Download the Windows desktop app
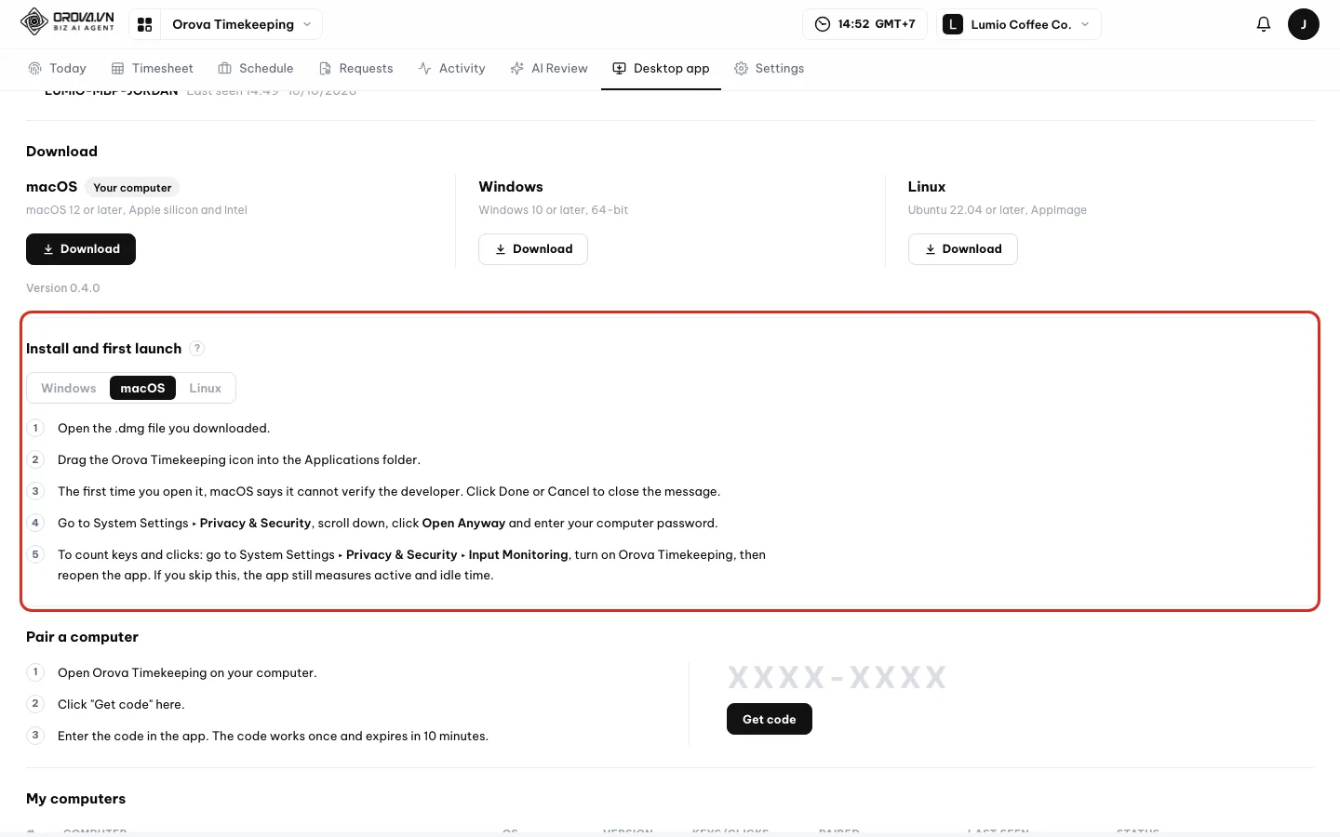Screen dimensions: 1340x837 tap(533, 249)
